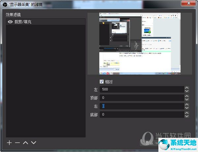198x152 pixels.
Task: Decrease the 右 crop value
Action: [187, 108]
